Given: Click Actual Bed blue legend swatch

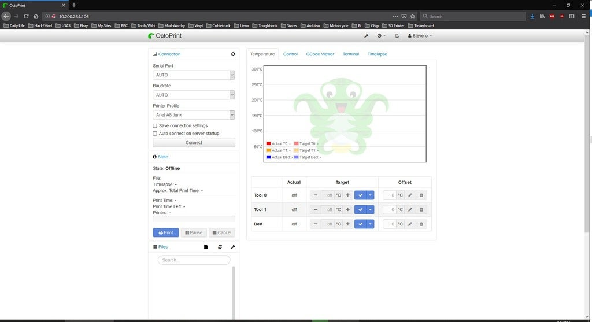Looking at the screenshot, I should [x=268, y=157].
